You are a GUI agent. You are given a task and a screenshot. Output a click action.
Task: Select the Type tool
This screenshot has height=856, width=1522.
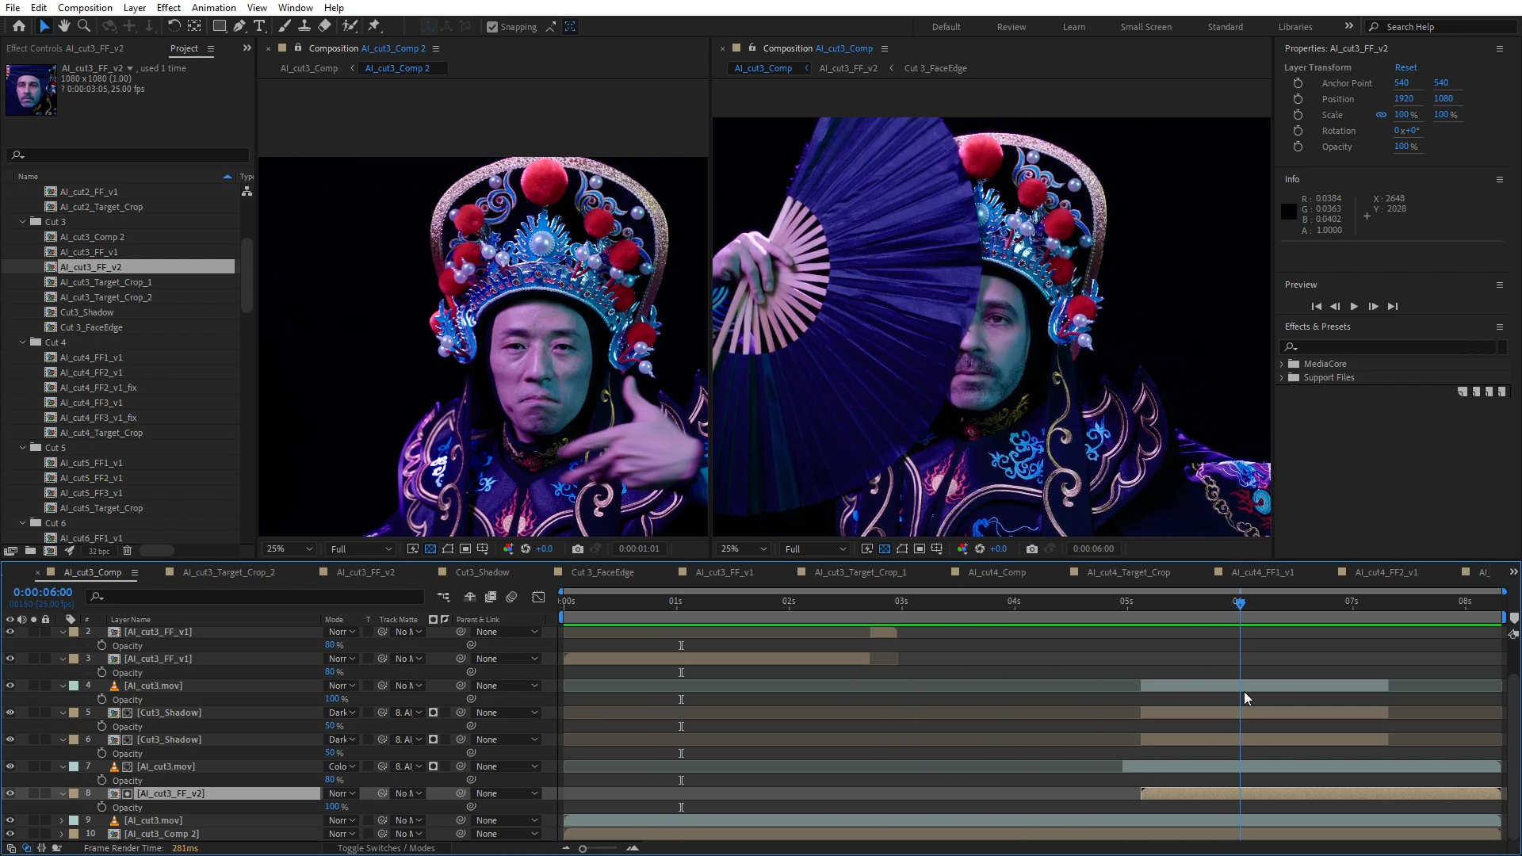pos(259,26)
